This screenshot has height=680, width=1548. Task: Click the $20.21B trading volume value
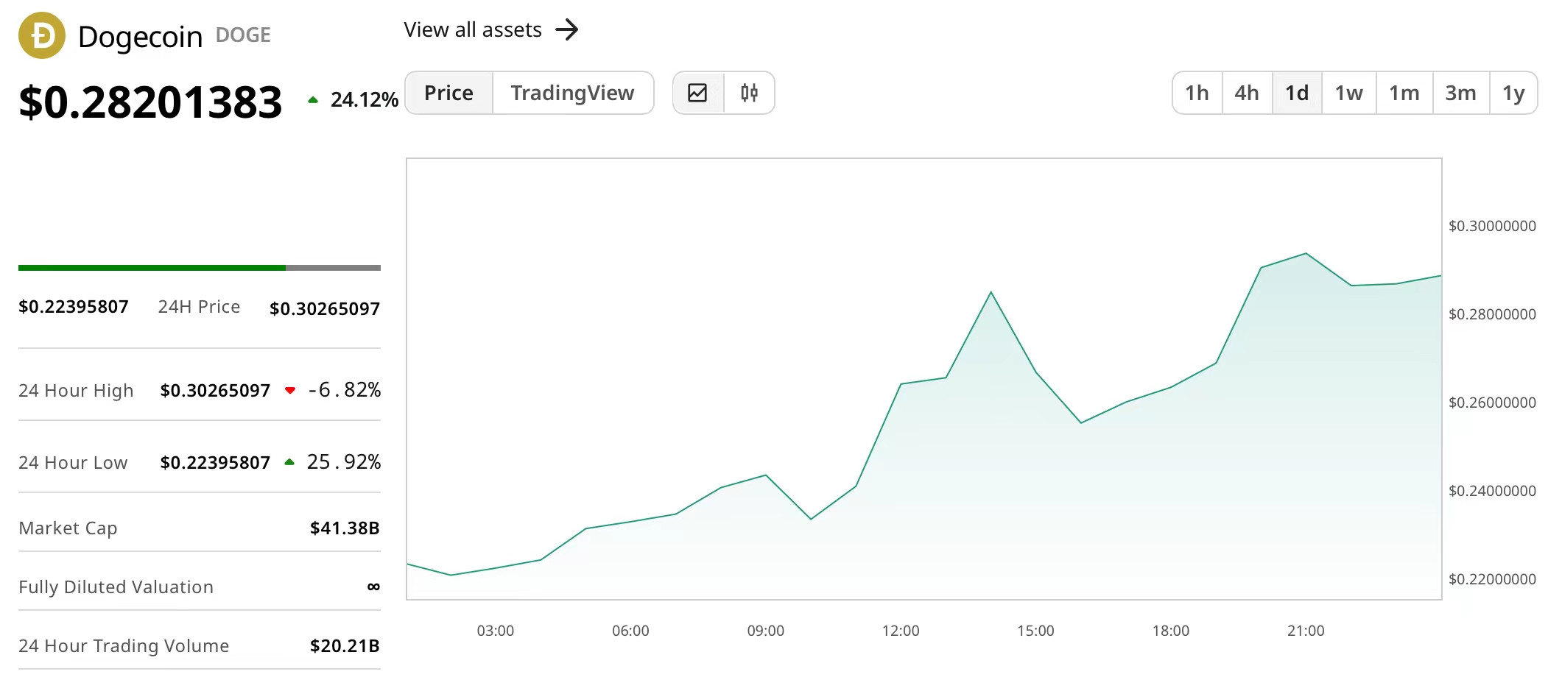point(345,646)
